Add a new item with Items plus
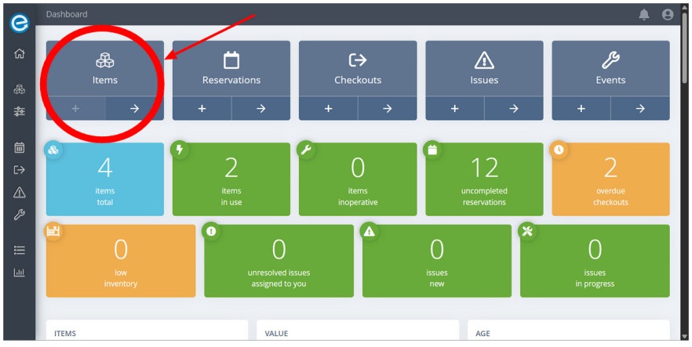Image resolution: width=692 pixels, height=347 pixels. coord(75,108)
